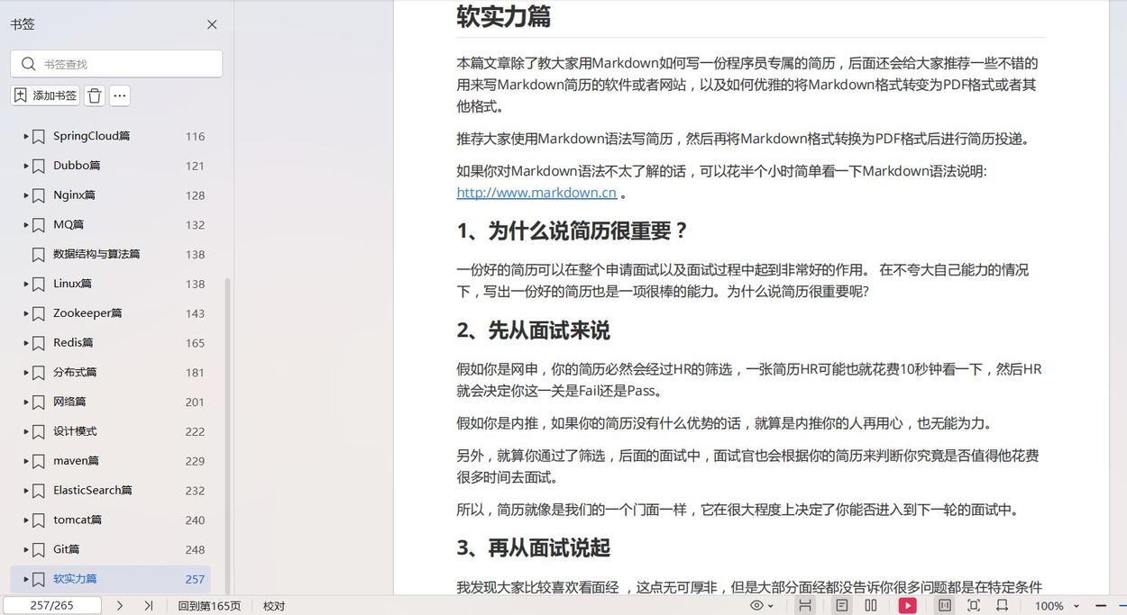Viewport: 1127px width, 615px height.
Task: Expand the 软实力篇 bookmark
Action: [x=25, y=579]
